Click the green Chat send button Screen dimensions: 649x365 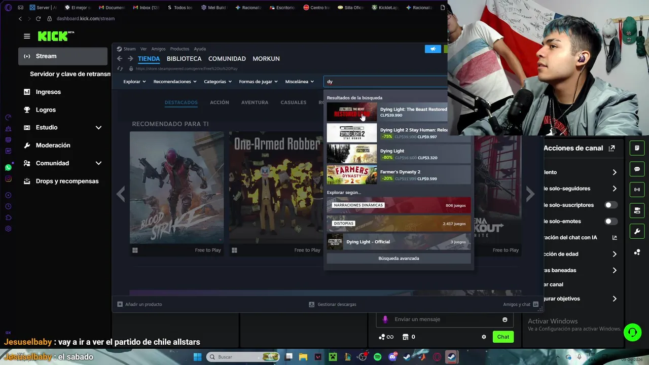[503, 337]
